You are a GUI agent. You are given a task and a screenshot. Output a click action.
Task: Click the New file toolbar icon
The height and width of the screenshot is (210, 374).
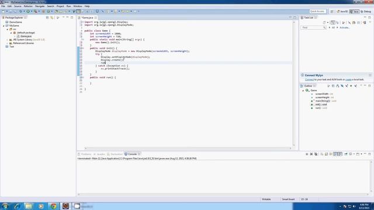[x=3, y=11]
